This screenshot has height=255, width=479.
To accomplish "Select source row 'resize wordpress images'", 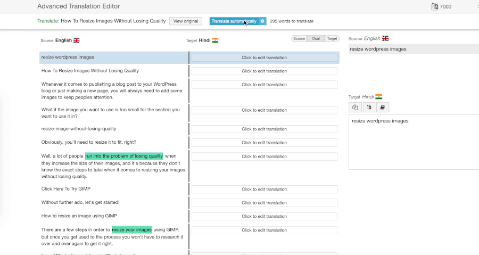I will click(x=68, y=57).
